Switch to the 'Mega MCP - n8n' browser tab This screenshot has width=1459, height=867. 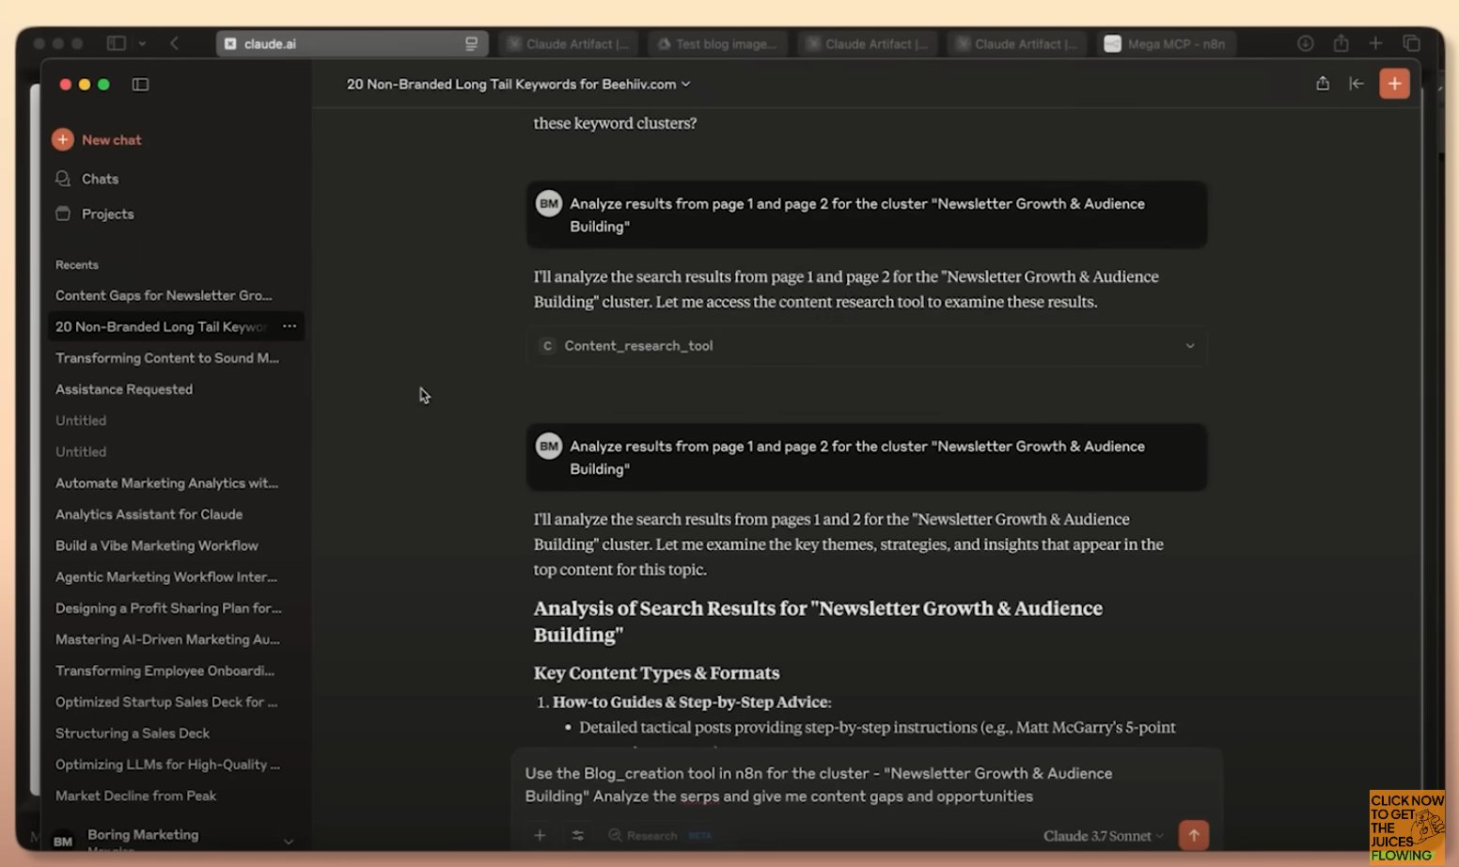(x=1167, y=43)
